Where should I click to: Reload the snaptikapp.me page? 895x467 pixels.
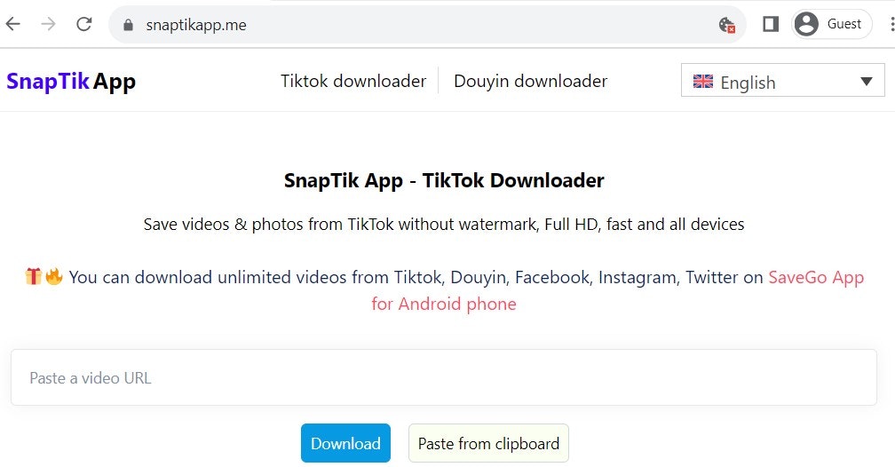click(x=84, y=25)
